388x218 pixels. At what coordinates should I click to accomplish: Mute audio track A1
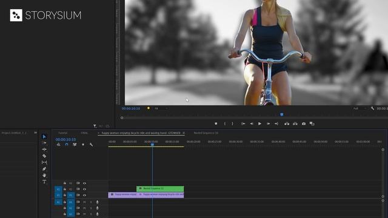pos(84,202)
